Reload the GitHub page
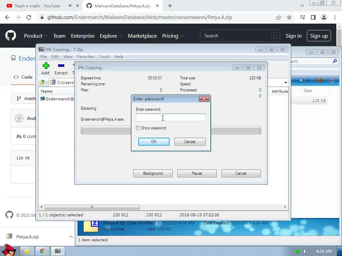Screen dimensions: 342x256 [x=29, y=17]
